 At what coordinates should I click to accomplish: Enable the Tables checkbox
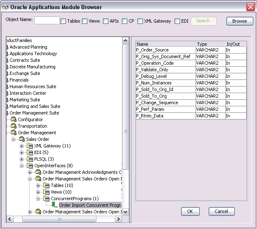click(x=63, y=21)
